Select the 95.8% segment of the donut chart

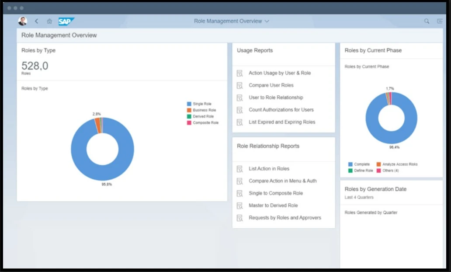[x=102, y=173]
